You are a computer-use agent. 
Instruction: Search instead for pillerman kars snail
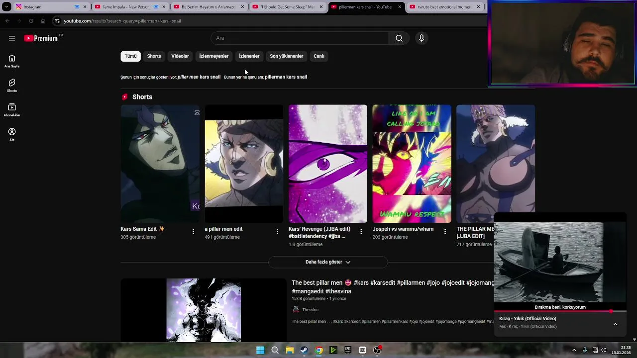(x=286, y=77)
